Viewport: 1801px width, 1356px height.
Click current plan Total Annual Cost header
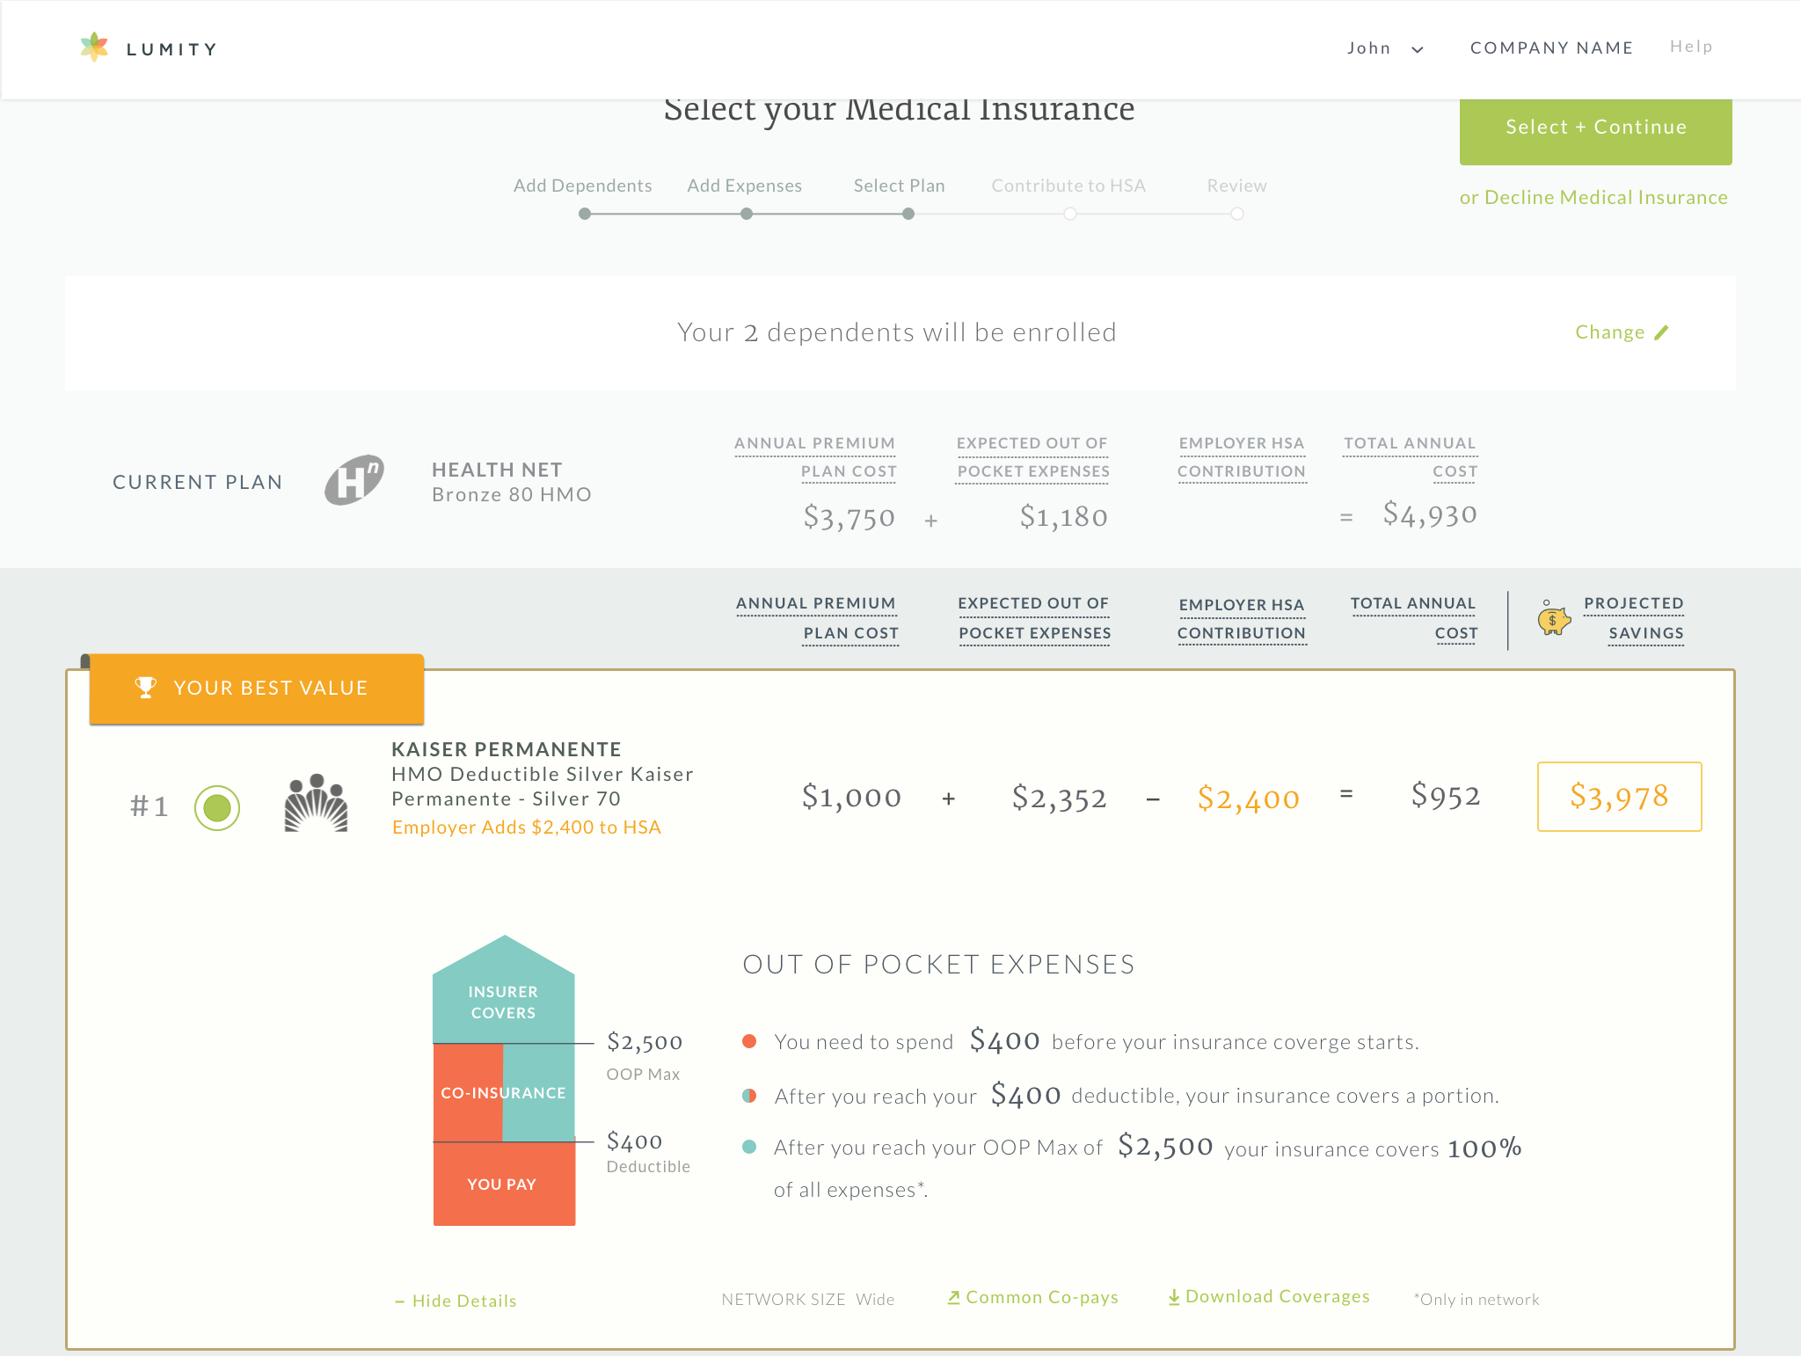coord(1411,457)
